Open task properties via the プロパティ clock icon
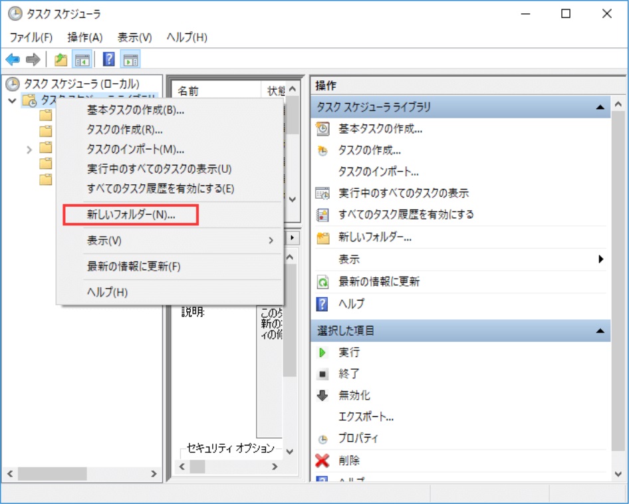629x504 pixels. (324, 438)
